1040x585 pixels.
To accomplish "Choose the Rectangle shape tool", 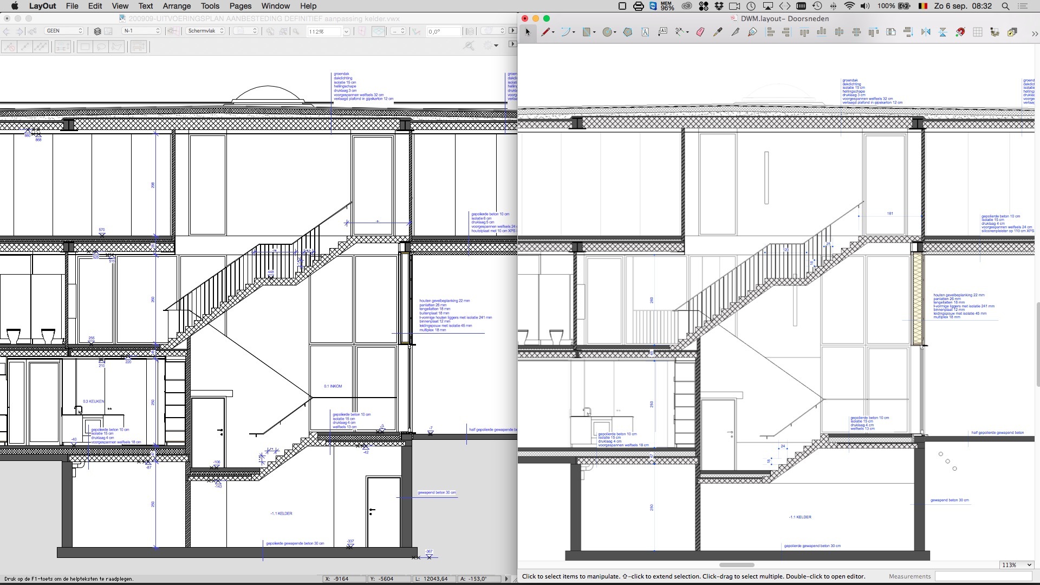I will pos(586,32).
